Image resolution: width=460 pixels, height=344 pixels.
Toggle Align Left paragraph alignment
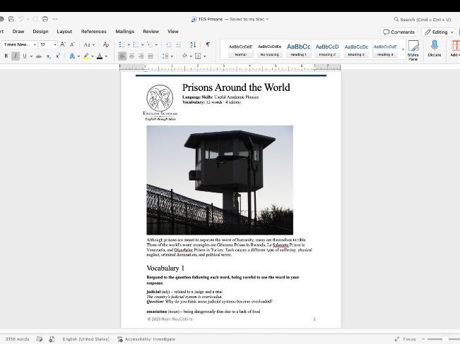coord(122,56)
